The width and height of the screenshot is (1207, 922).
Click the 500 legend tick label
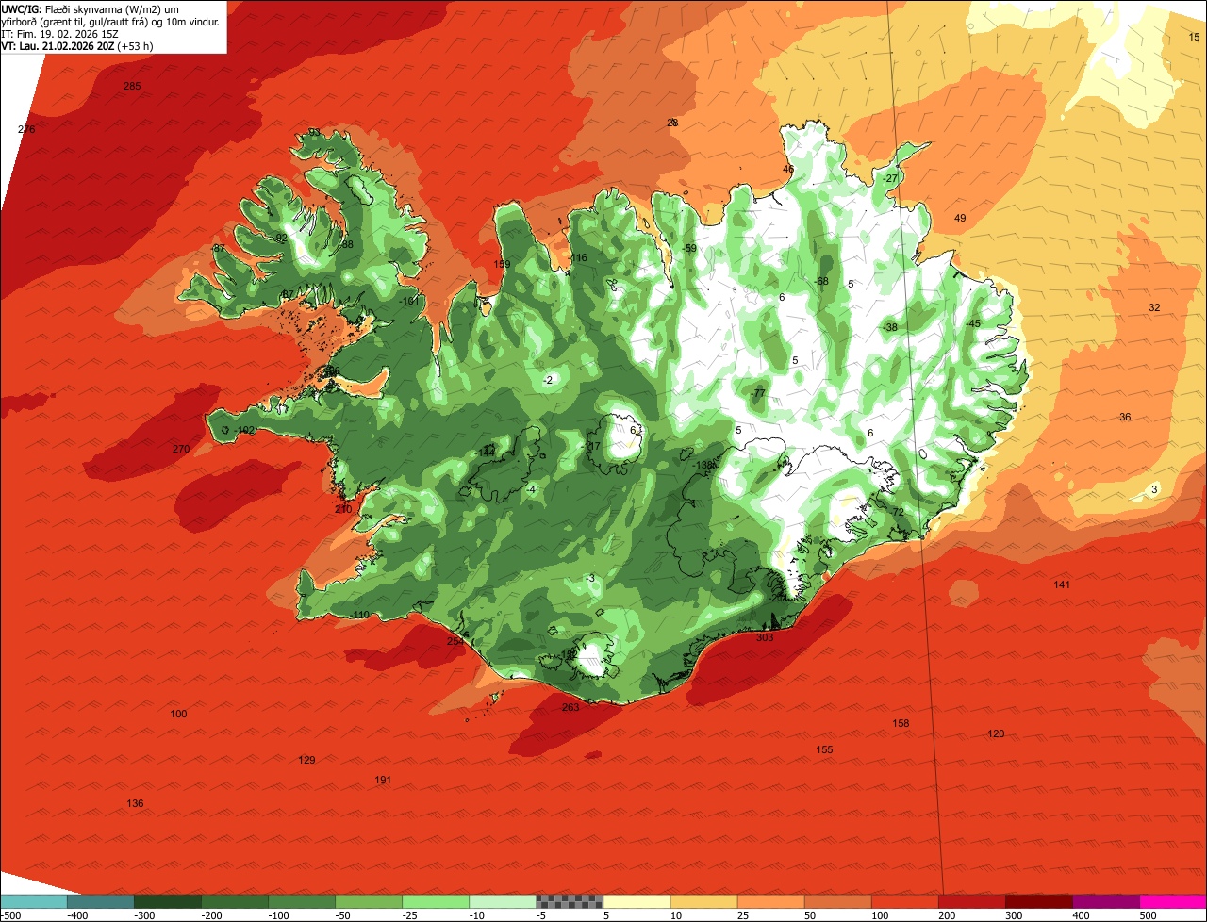(x=1149, y=914)
